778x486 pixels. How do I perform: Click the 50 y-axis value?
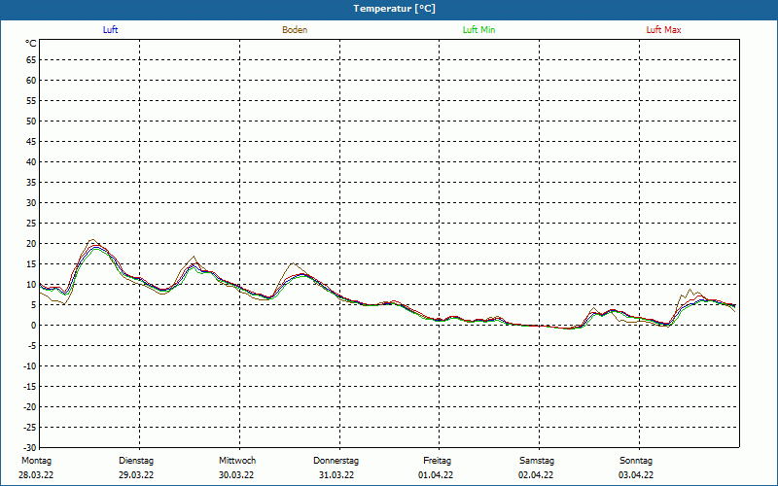(31, 121)
